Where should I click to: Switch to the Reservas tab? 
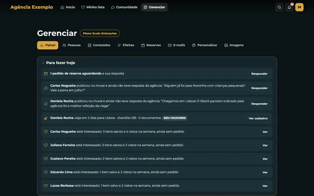151,45
